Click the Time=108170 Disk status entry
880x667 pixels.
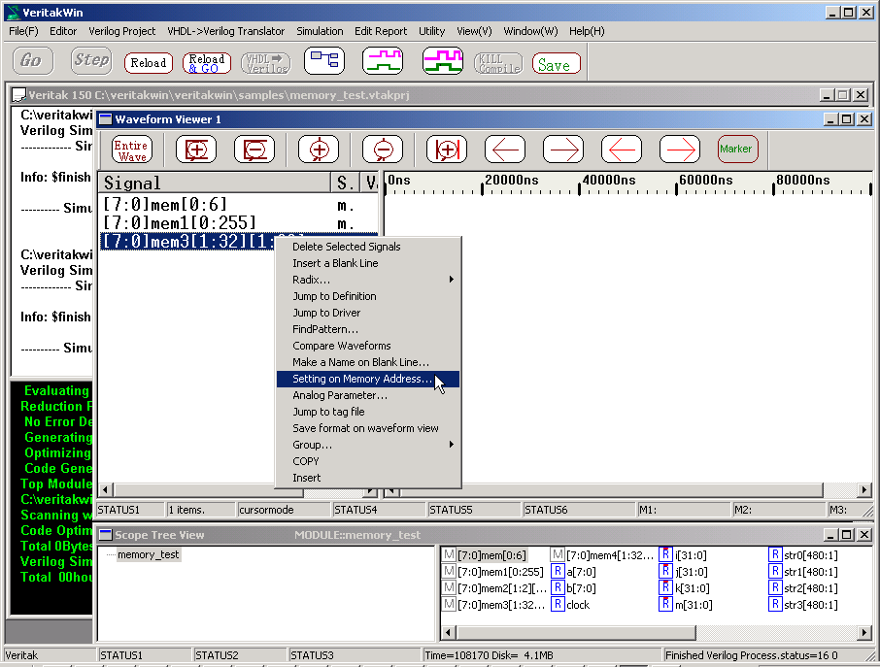click(x=542, y=655)
